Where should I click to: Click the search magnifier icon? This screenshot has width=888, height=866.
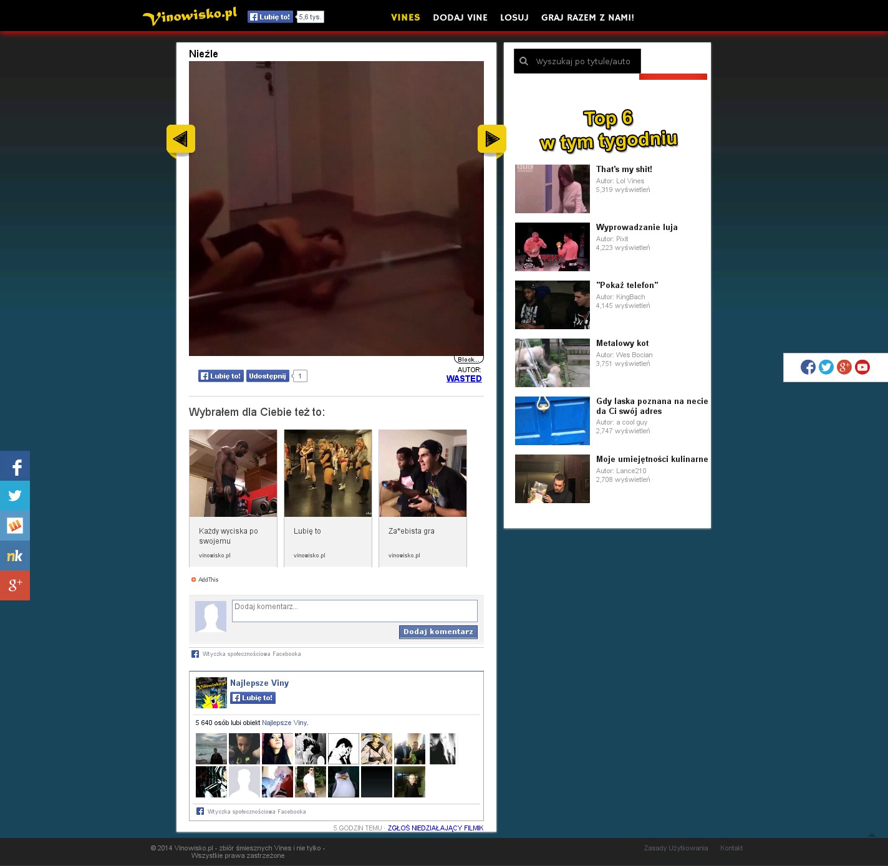(x=524, y=61)
